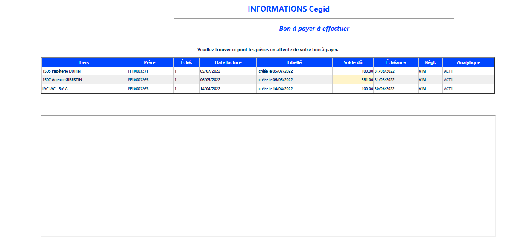Select the Libellé column header
The height and width of the screenshot is (252, 530).
pos(294,62)
